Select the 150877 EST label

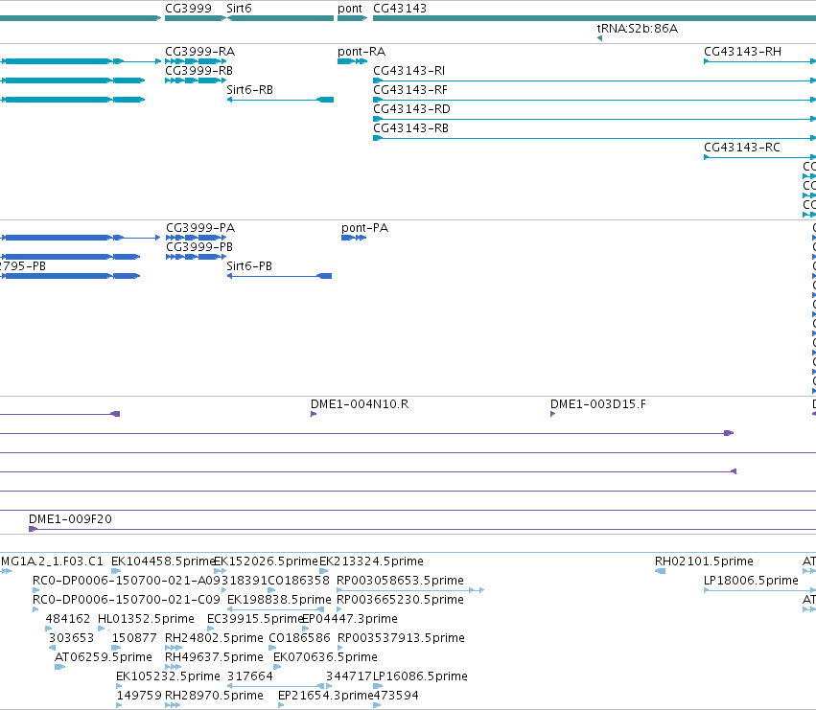point(134,638)
